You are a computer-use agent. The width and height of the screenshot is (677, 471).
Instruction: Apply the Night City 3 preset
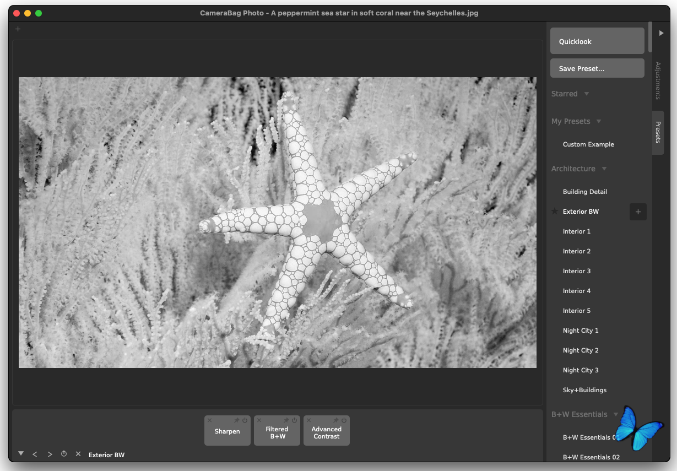(581, 370)
